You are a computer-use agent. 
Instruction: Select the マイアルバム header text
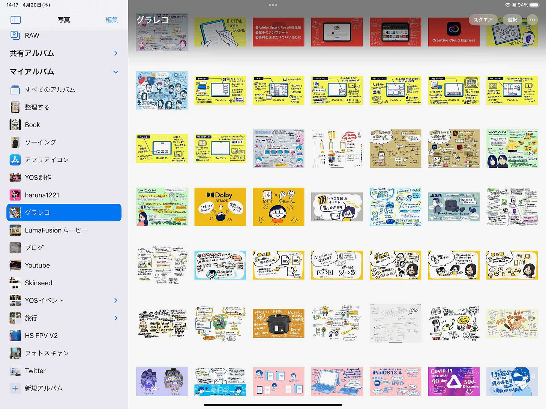point(32,72)
